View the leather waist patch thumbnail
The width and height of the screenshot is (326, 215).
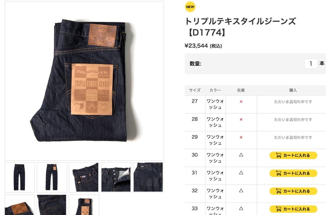tap(20, 205)
